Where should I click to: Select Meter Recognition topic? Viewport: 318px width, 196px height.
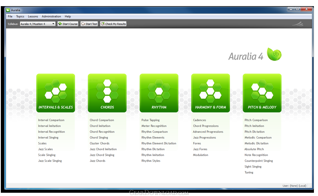(x=154, y=126)
